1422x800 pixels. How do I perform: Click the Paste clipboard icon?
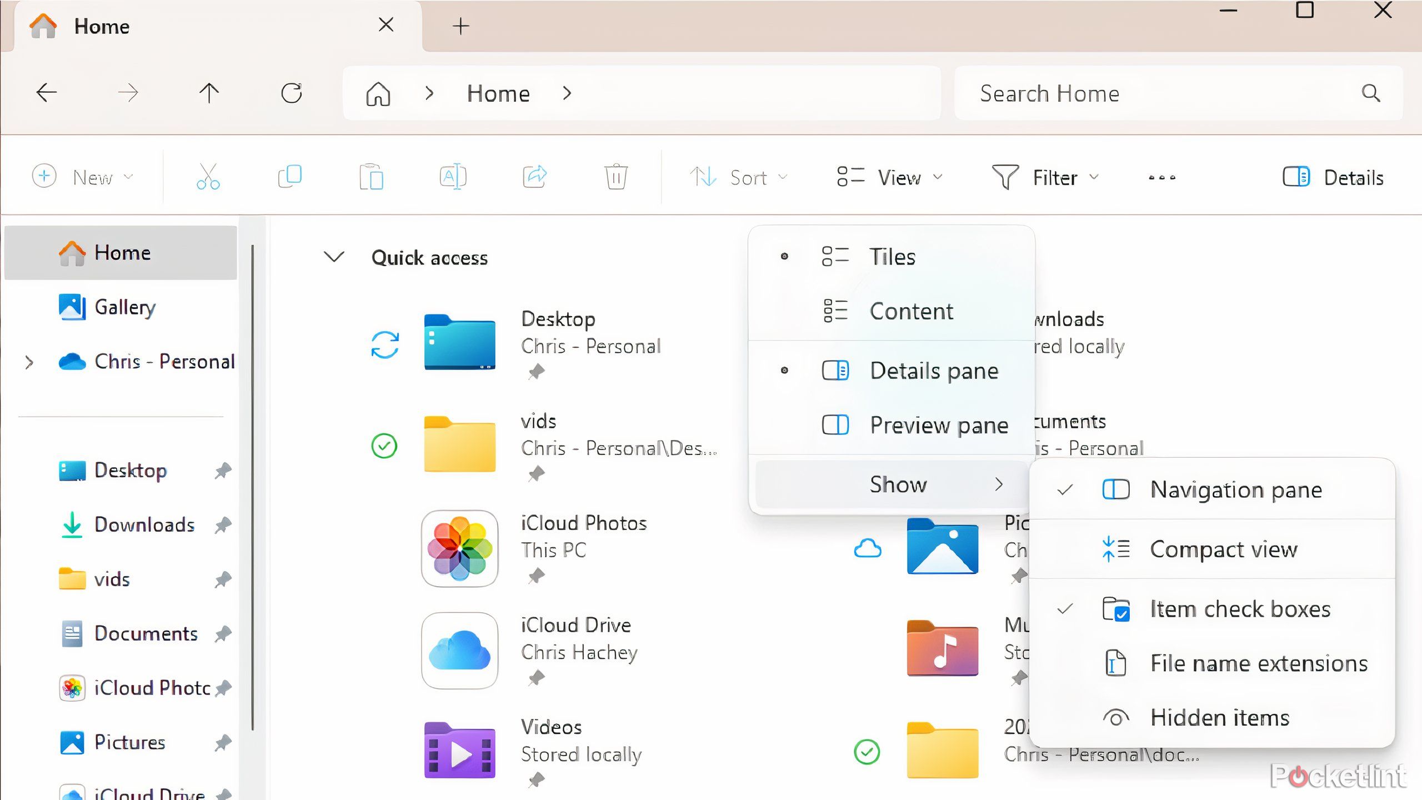[371, 177]
